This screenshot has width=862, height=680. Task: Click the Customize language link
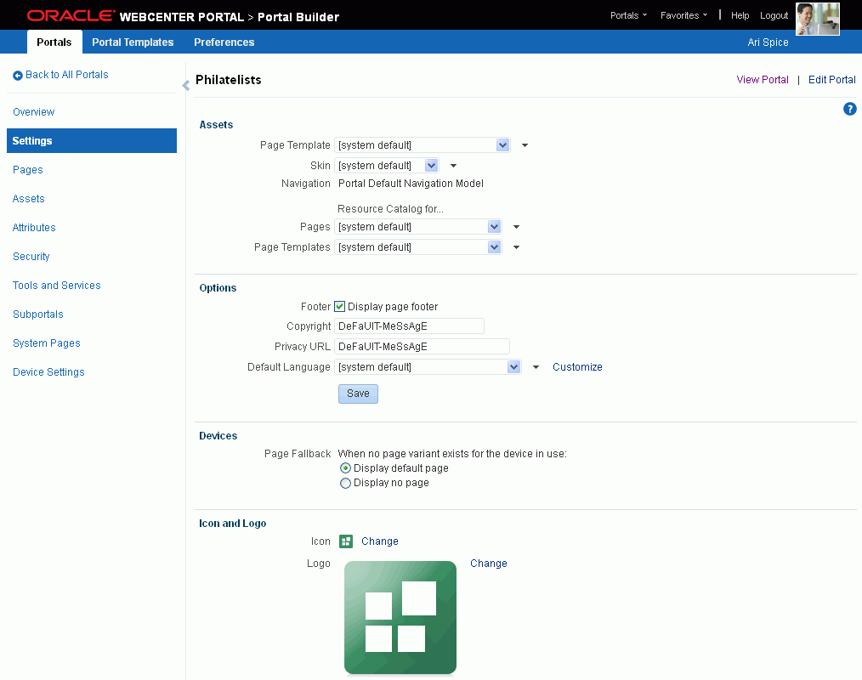(x=577, y=366)
